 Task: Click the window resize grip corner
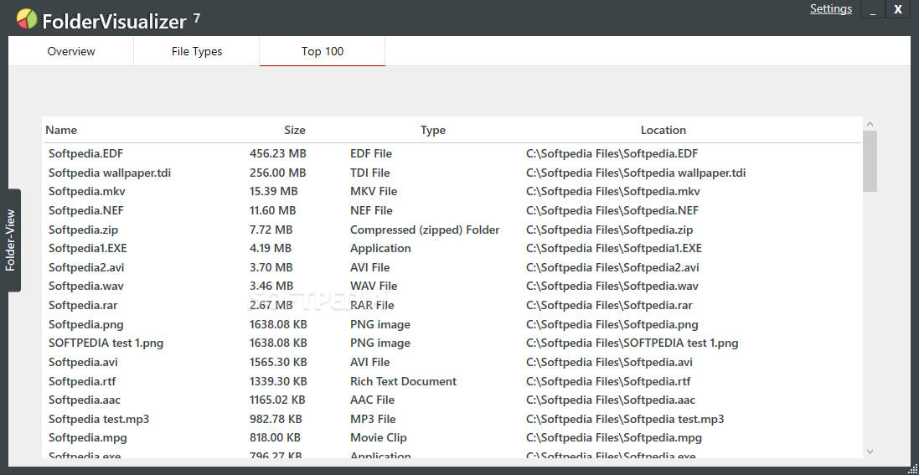[x=912, y=468]
